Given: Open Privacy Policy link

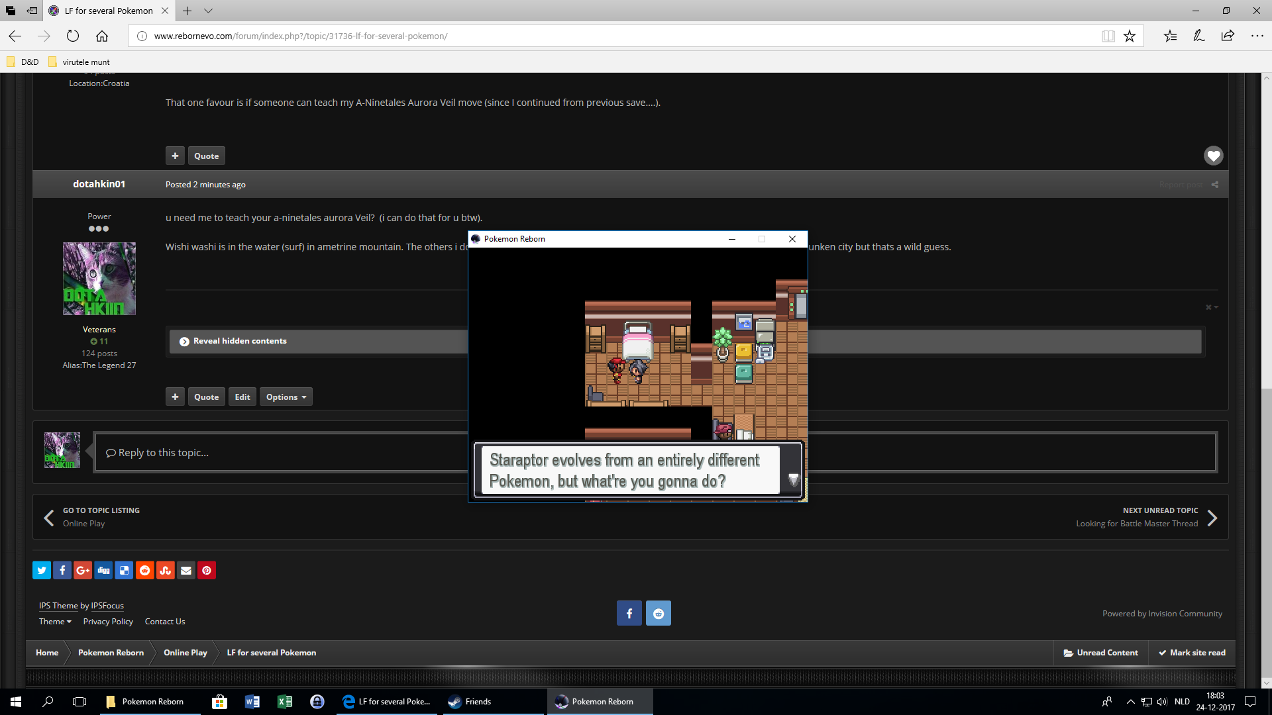Looking at the screenshot, I should coord(108,622).
